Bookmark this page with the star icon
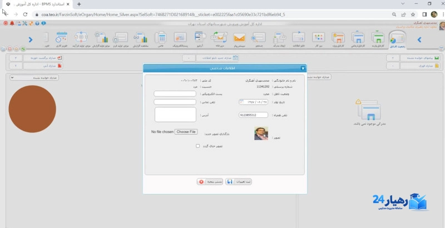This screenshot has height=228, width=445. (x=413, y=14)
